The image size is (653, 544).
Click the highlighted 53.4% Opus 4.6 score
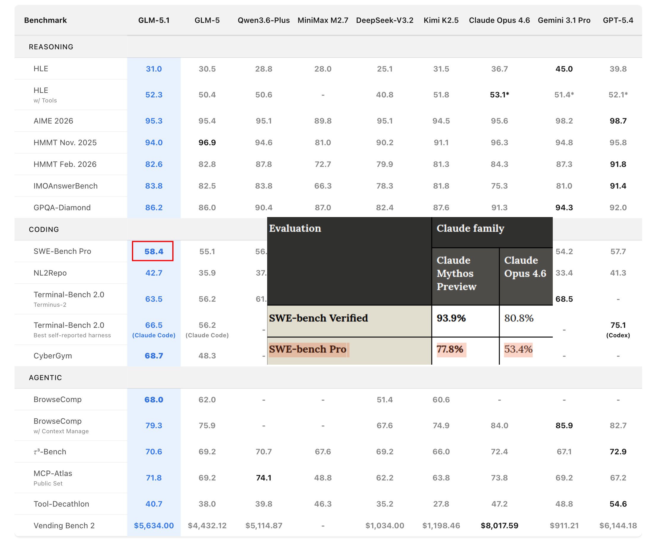pos(518,349)
